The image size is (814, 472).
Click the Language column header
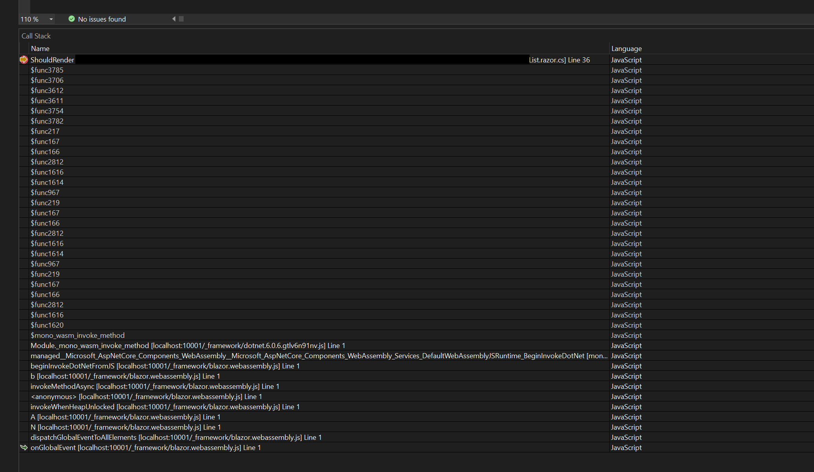626,48
